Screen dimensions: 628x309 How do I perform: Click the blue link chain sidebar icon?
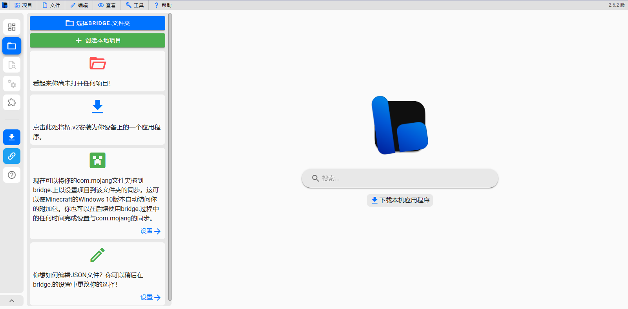click(12, 156)
